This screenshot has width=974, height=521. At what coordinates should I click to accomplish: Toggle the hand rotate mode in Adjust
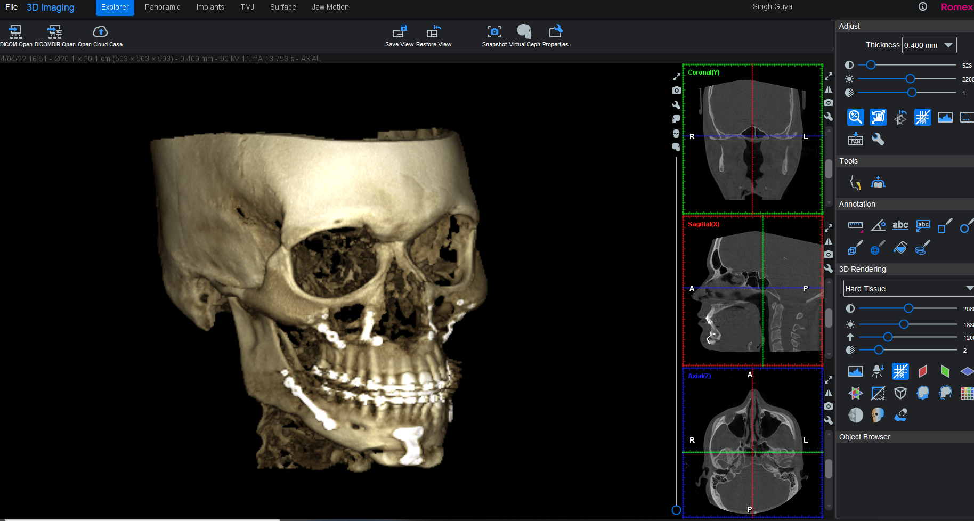[x=878, y=117]
